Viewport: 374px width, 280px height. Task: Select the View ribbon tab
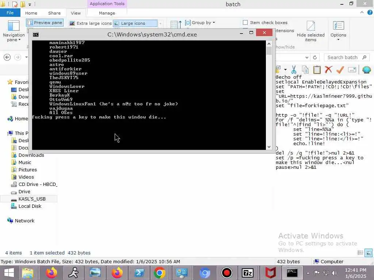(x=76, y=13)
